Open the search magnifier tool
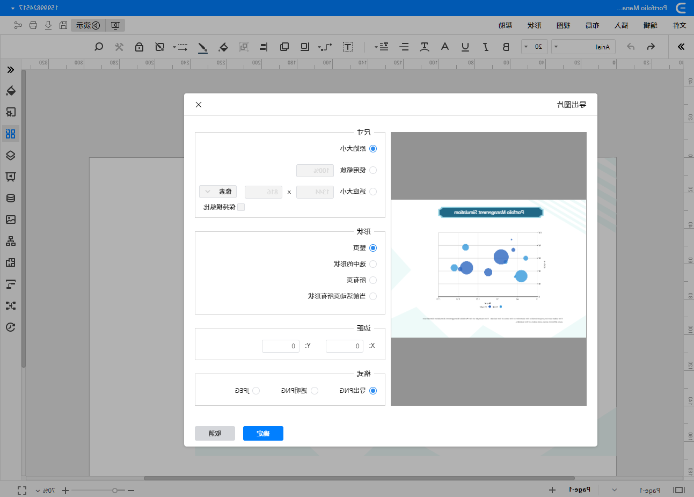Viewport: 694px width, 497px height. 99,47
